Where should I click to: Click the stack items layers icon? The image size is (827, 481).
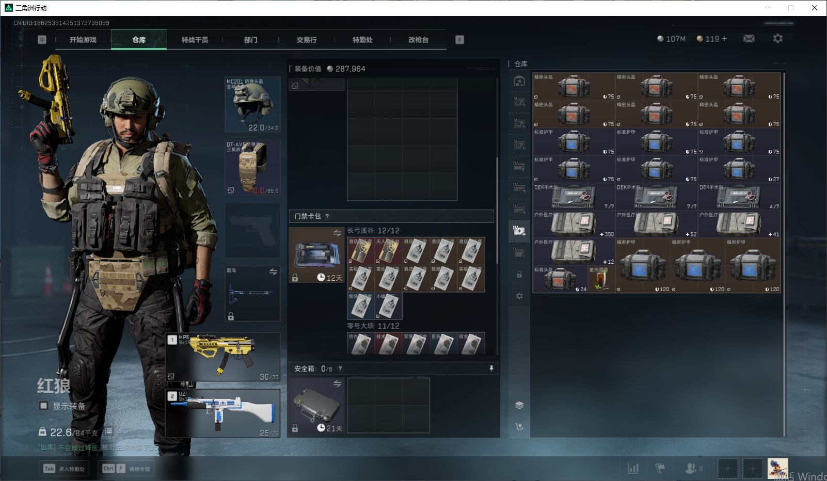(x=519, y=405)
